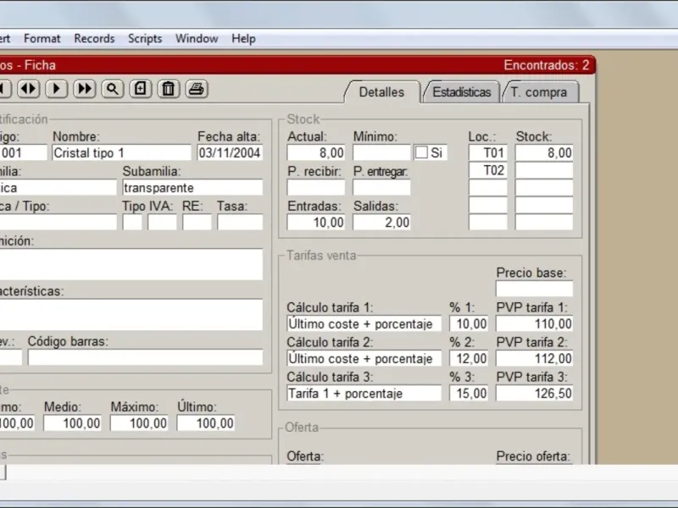
Task: Click the Precio base input field
Action: click(535, 289)
